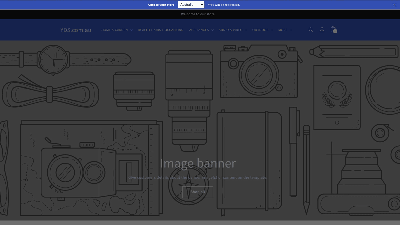Viewport: 400px width, 225px height.
Task: Open the Australia store dropdown
Action: coord(191,5)
